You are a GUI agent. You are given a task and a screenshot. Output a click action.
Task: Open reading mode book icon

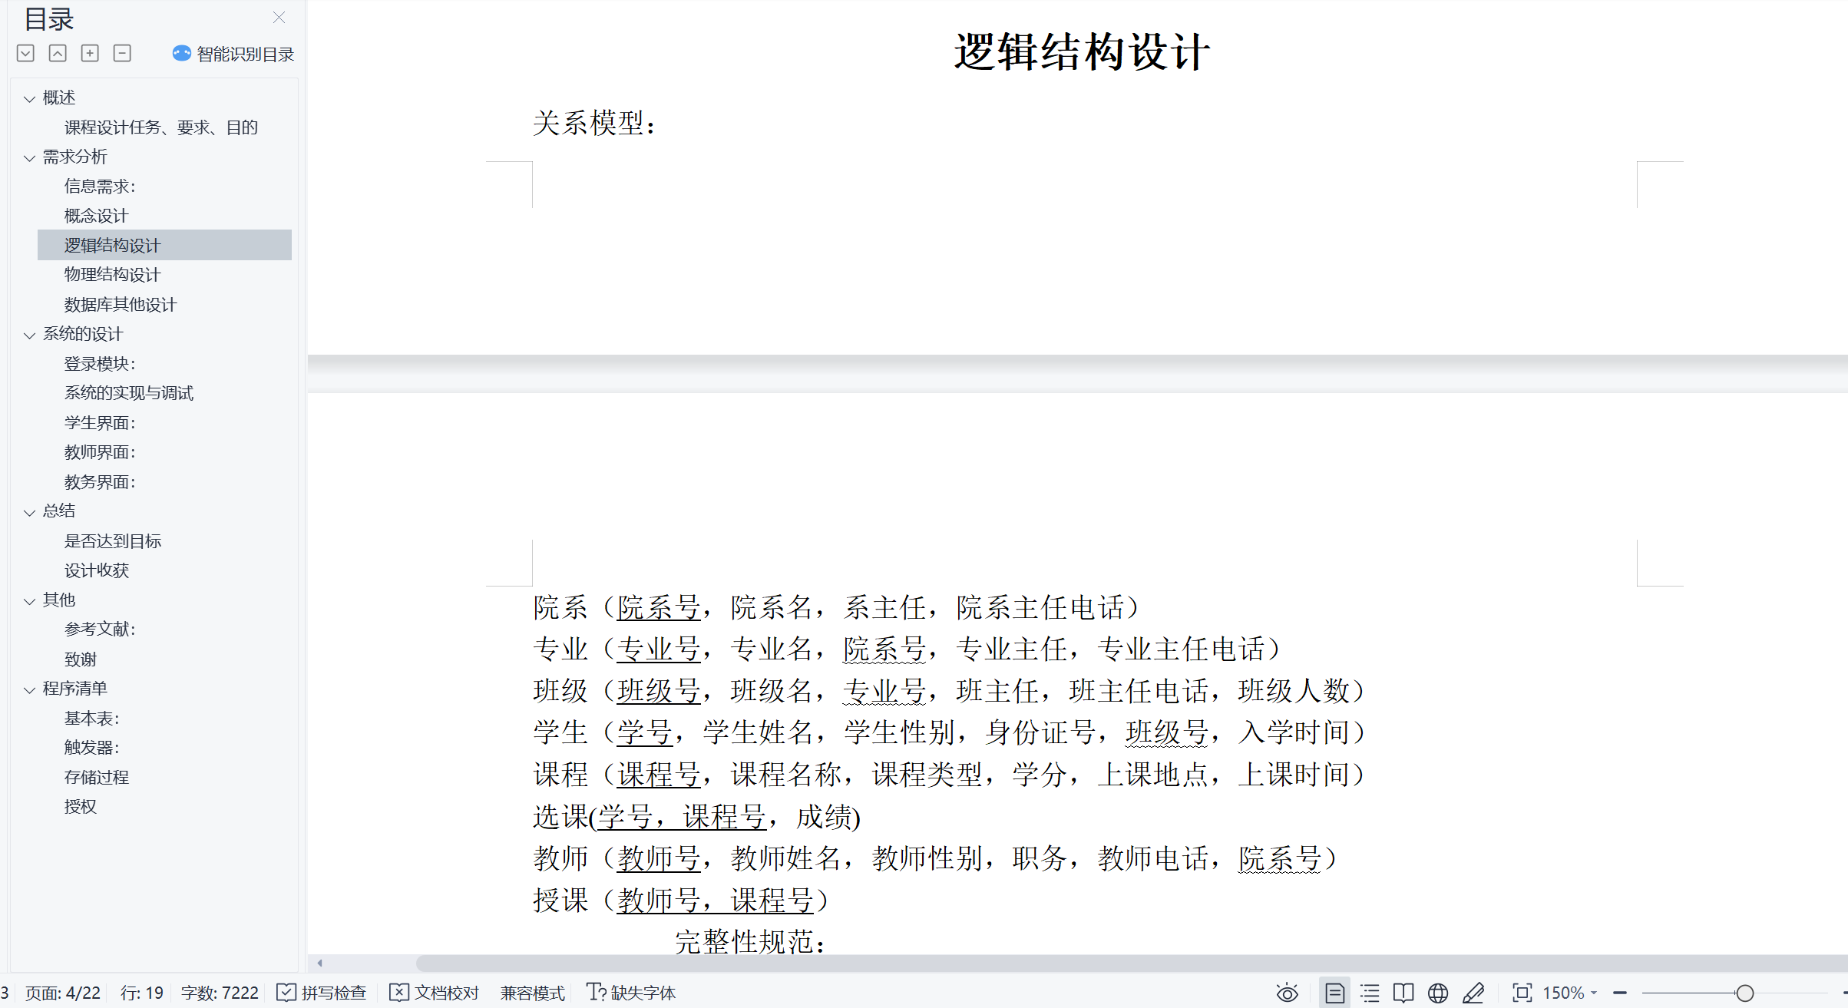point(1403,993)
